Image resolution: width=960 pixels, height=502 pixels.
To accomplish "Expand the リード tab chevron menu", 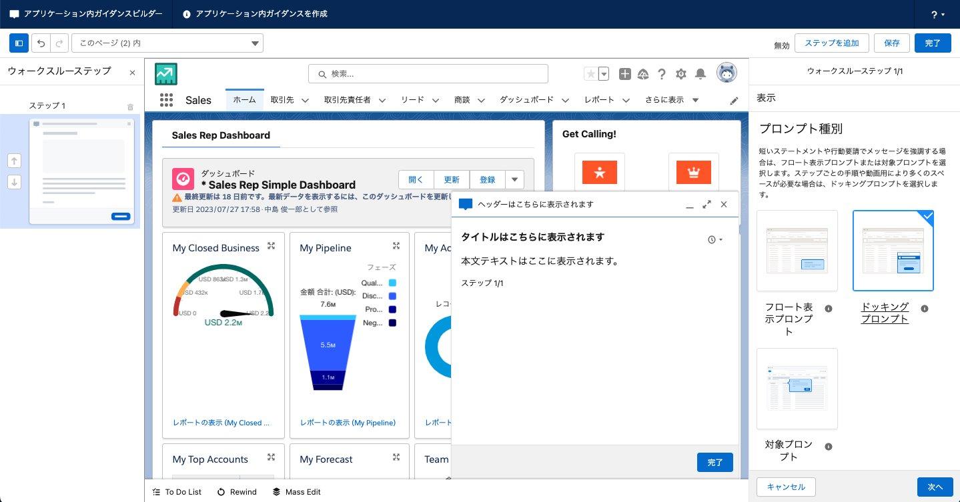I will [436, 100].
